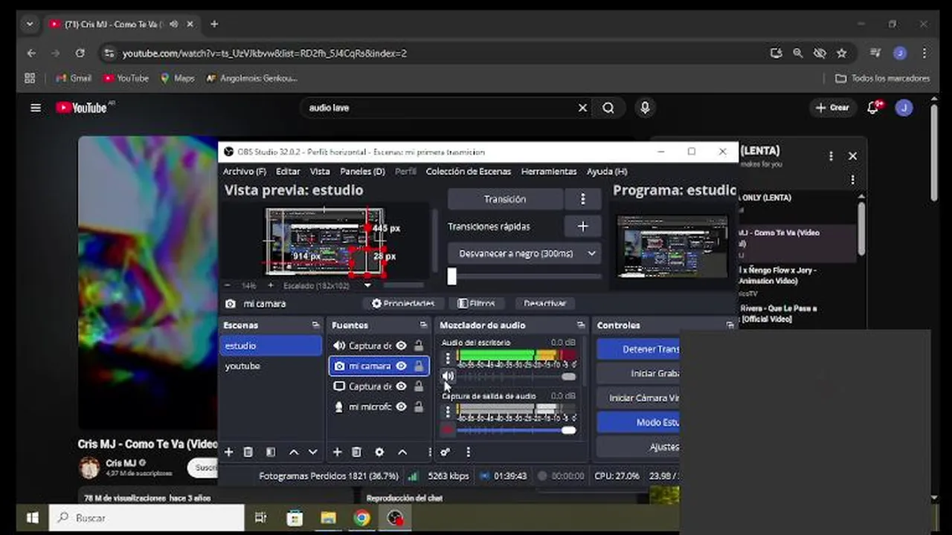Bookmark this page with the star icon

click(841, 53)
